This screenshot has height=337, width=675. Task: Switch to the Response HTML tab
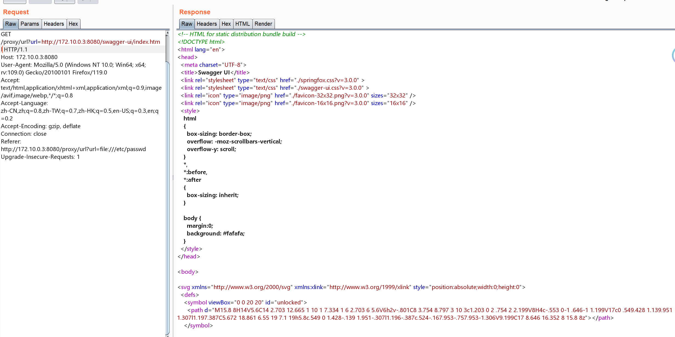pyautogui.click(x=243, y=24)
